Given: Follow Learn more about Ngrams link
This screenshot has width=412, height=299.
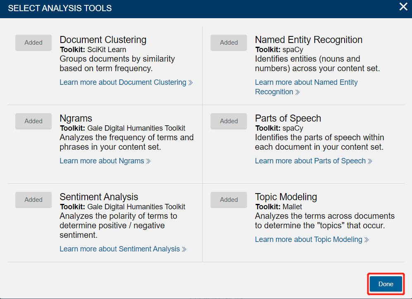Looking at the screenshot, I should tap(105, 161).
